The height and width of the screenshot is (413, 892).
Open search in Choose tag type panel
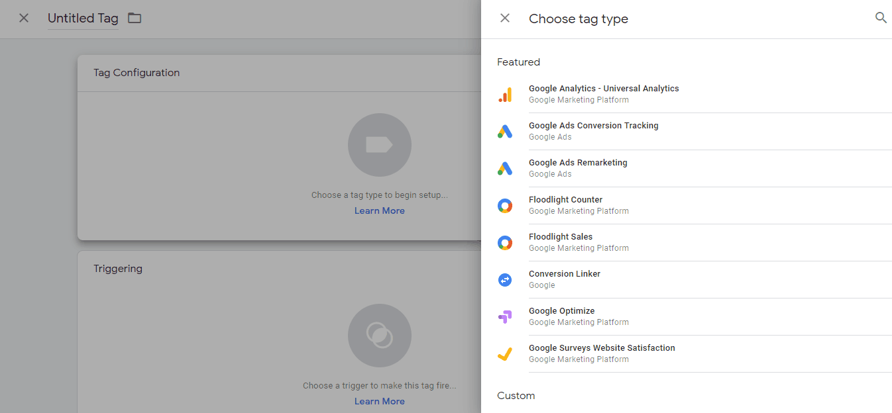click(881, 19)
